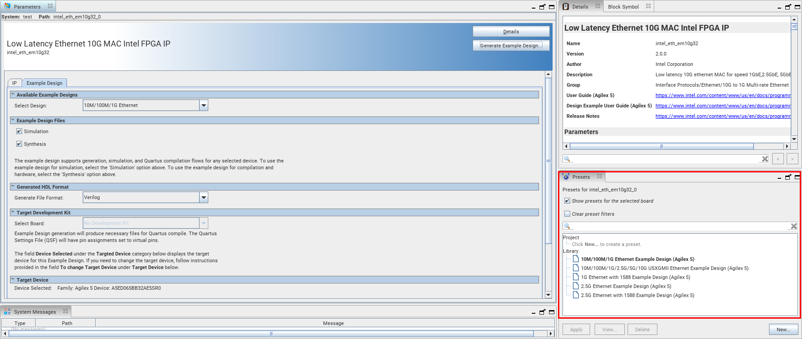The width and height of the screenshot is (802, 339).
Task: Open the Block Symbol tab
Action: (x=623, y=7)
